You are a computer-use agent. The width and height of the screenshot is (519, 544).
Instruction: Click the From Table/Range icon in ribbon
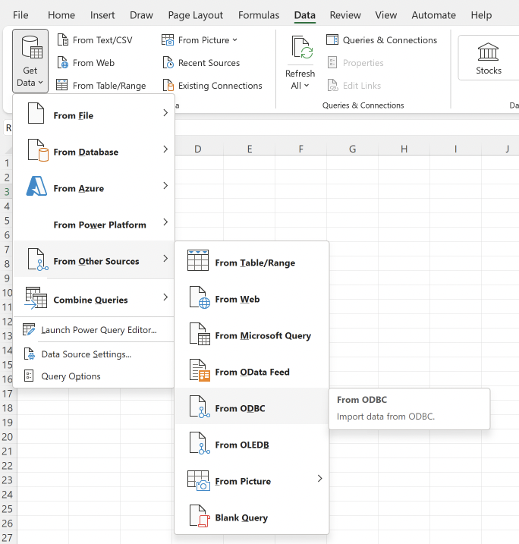pyautogui.click(x=62, y=85)
